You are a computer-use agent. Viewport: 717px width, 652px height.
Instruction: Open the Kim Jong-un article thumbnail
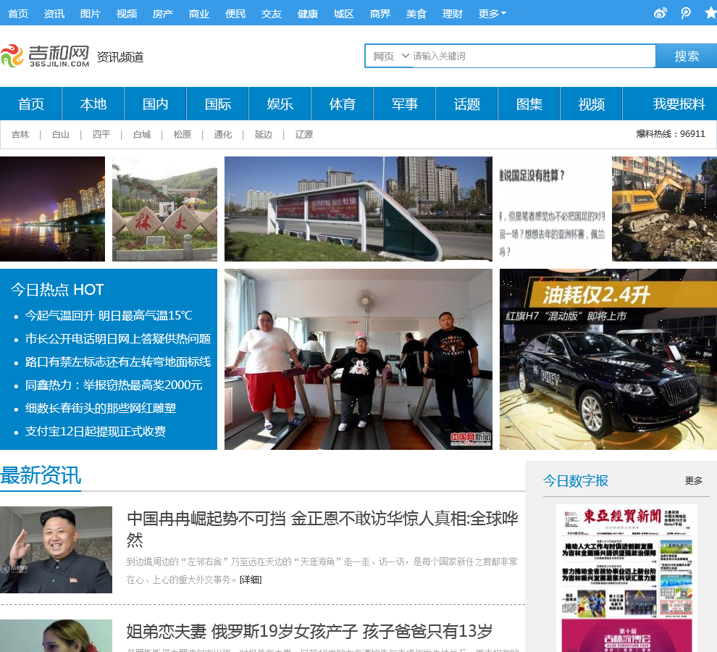coord(56,550)
